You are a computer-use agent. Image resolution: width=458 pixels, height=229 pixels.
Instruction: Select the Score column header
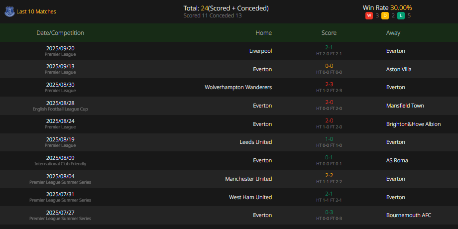(329, 33)
